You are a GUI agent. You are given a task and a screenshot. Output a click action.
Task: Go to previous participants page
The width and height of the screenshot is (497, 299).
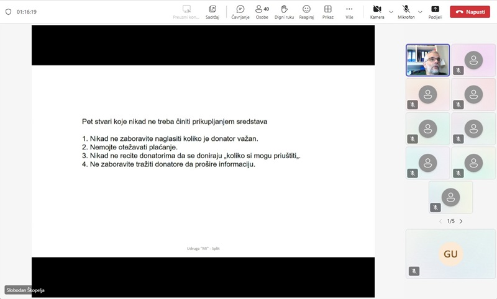click(x=440, y=221)
